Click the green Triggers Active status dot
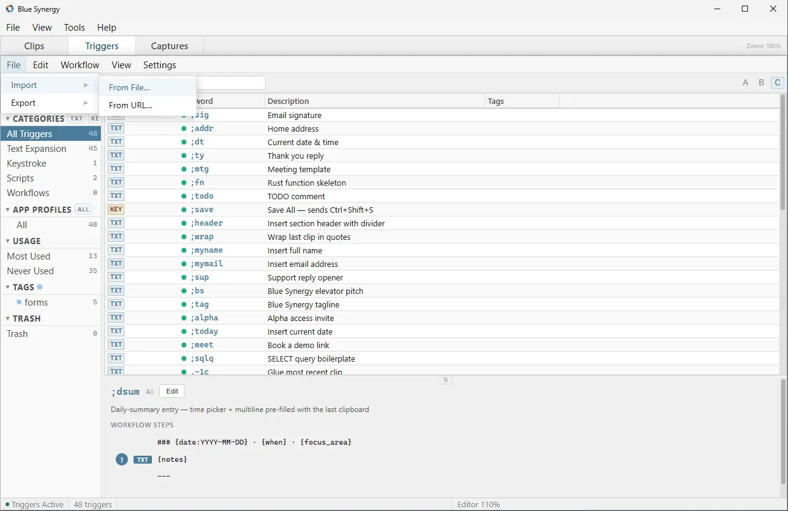Viewport: 788px width, 511px height. (x=7, y=505)
